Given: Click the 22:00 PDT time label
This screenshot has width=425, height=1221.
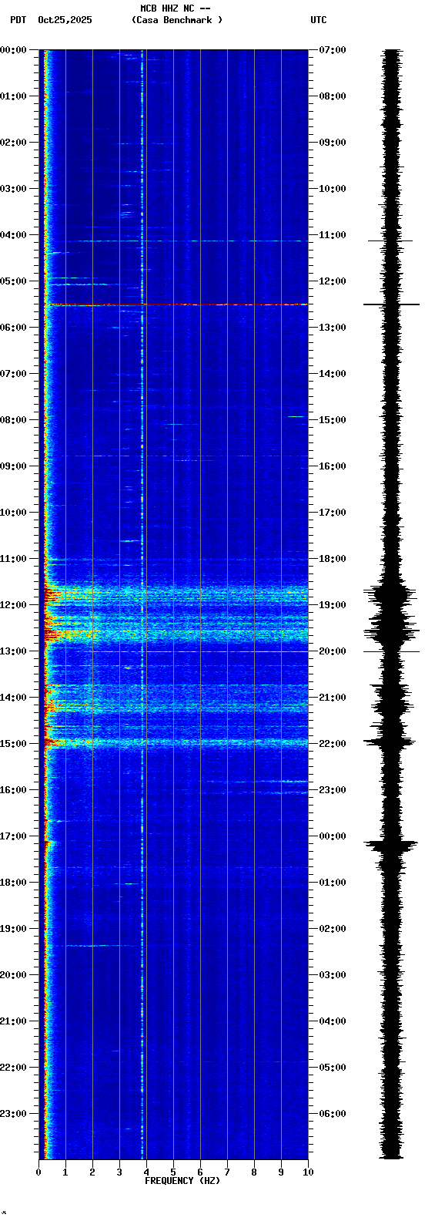Looking at the screenshot, I should 14,1068.
